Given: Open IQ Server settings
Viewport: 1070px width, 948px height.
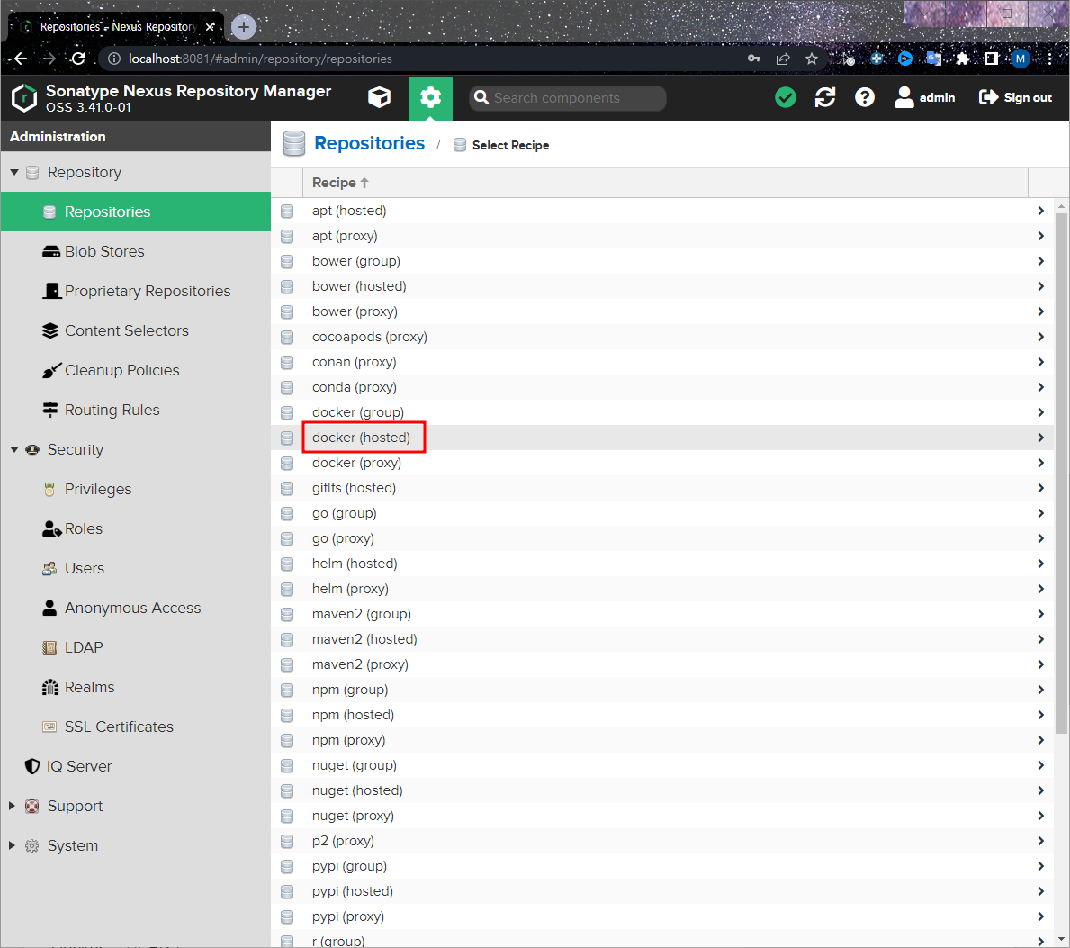Looking at the screenshot, I should (67, 766).
